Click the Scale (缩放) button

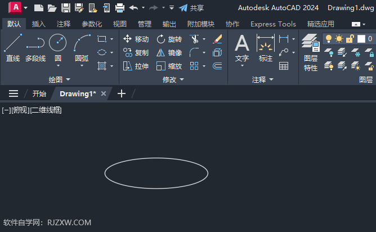(169, 66)
